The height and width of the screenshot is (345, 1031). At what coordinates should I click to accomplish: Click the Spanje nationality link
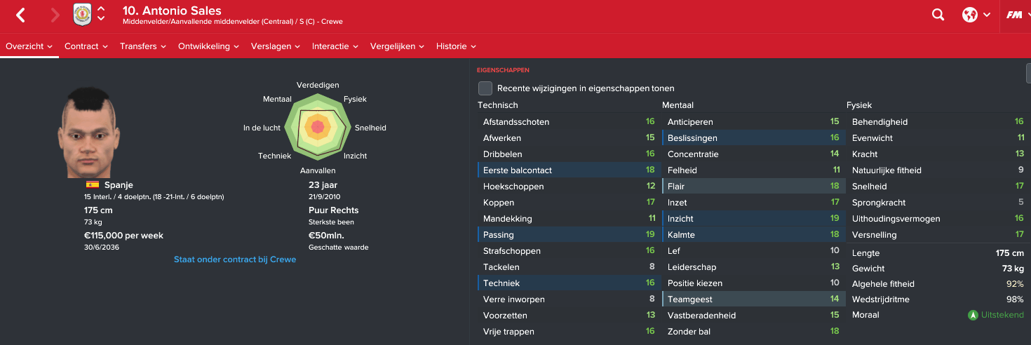coord(119,185)
